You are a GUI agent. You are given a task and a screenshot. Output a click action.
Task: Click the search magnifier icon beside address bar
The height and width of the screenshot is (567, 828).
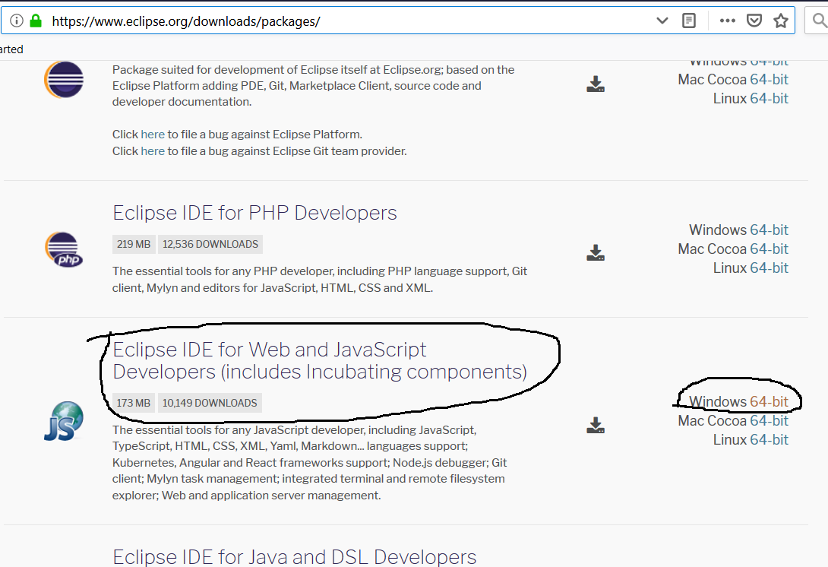coord(820,21)
